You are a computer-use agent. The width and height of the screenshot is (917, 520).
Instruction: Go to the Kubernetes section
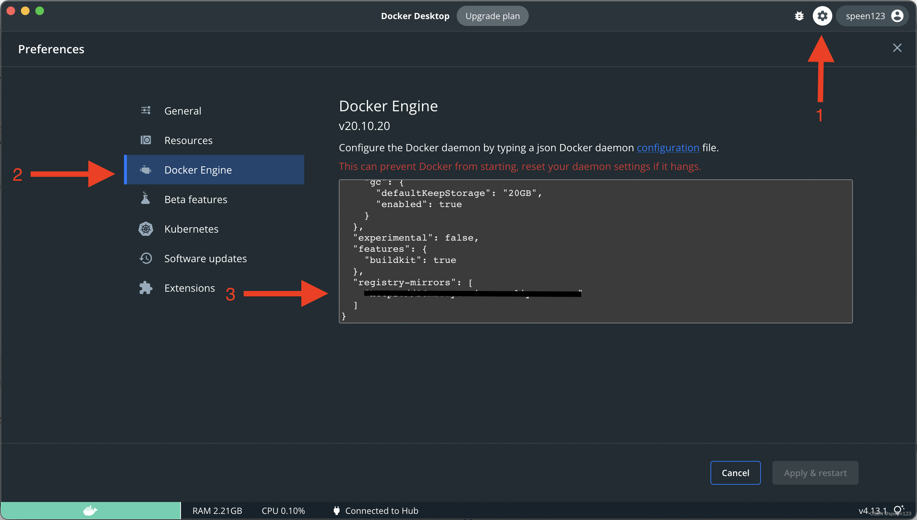click(214, 229)
